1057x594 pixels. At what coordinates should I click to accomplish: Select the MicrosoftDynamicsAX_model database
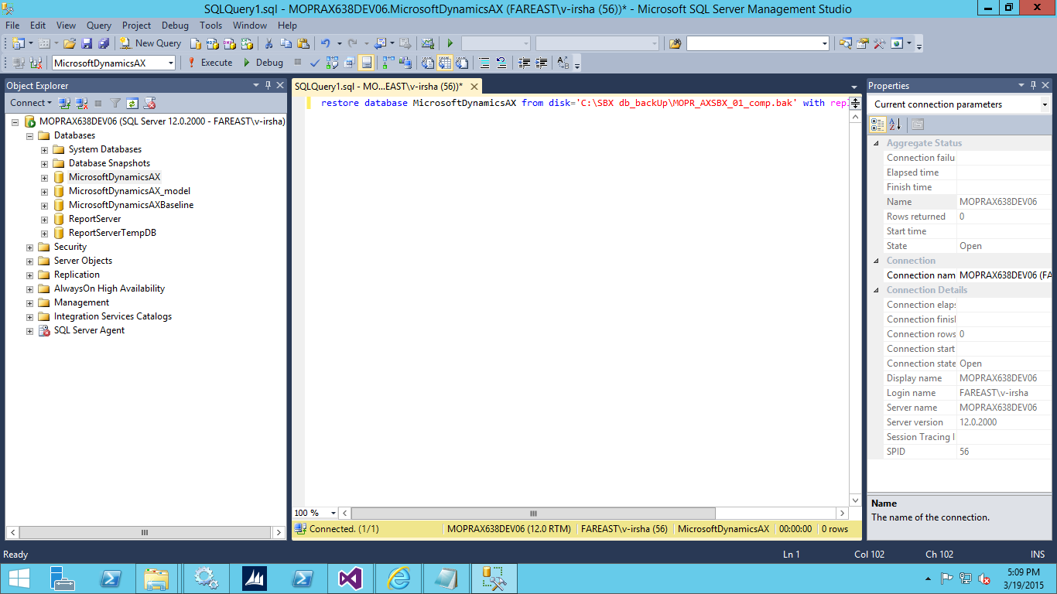click(x=129, y=191)
